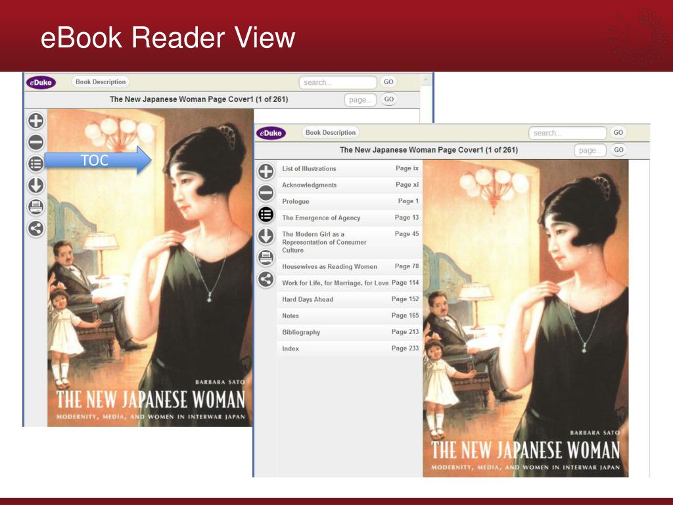Click book cover image in right reader
This screenshot has width=673, height=505.
point(526,318)
